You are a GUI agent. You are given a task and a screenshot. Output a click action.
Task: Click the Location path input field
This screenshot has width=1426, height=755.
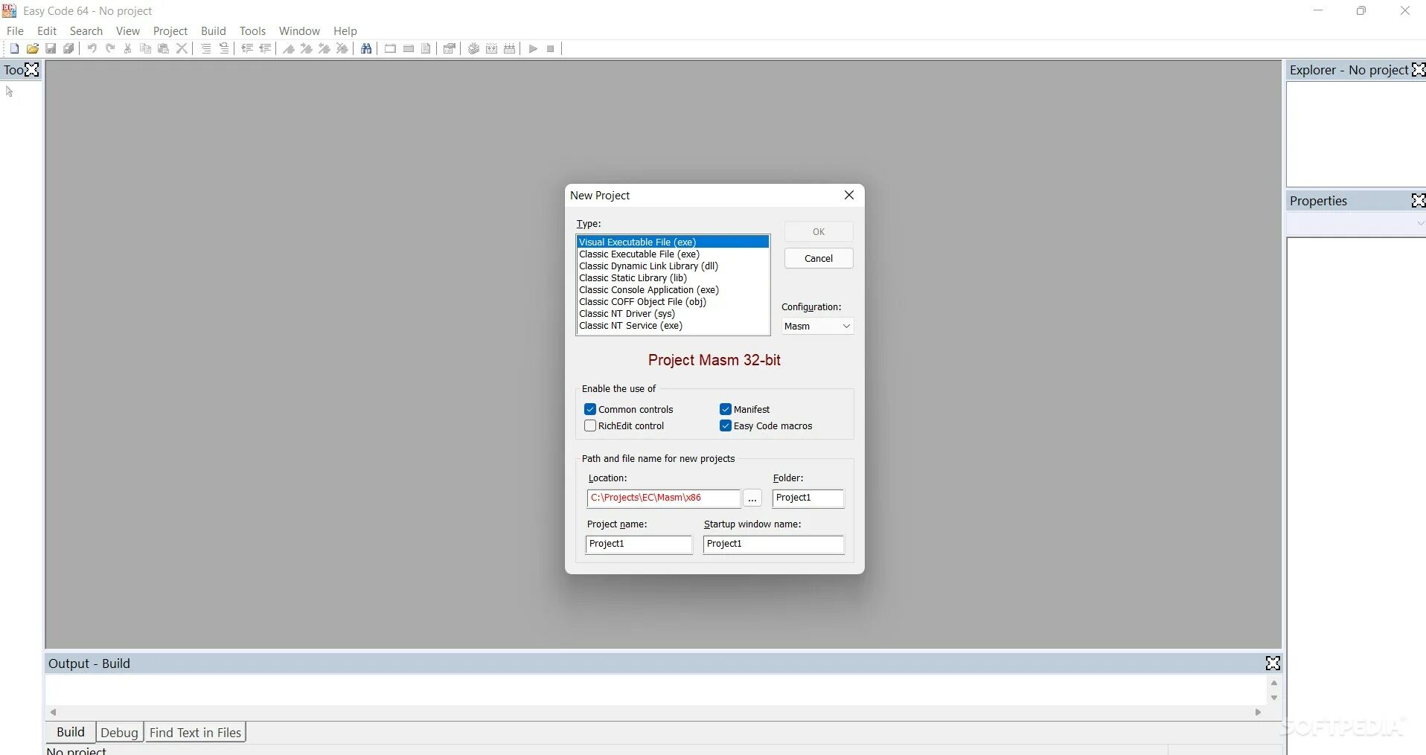[664, 498]
